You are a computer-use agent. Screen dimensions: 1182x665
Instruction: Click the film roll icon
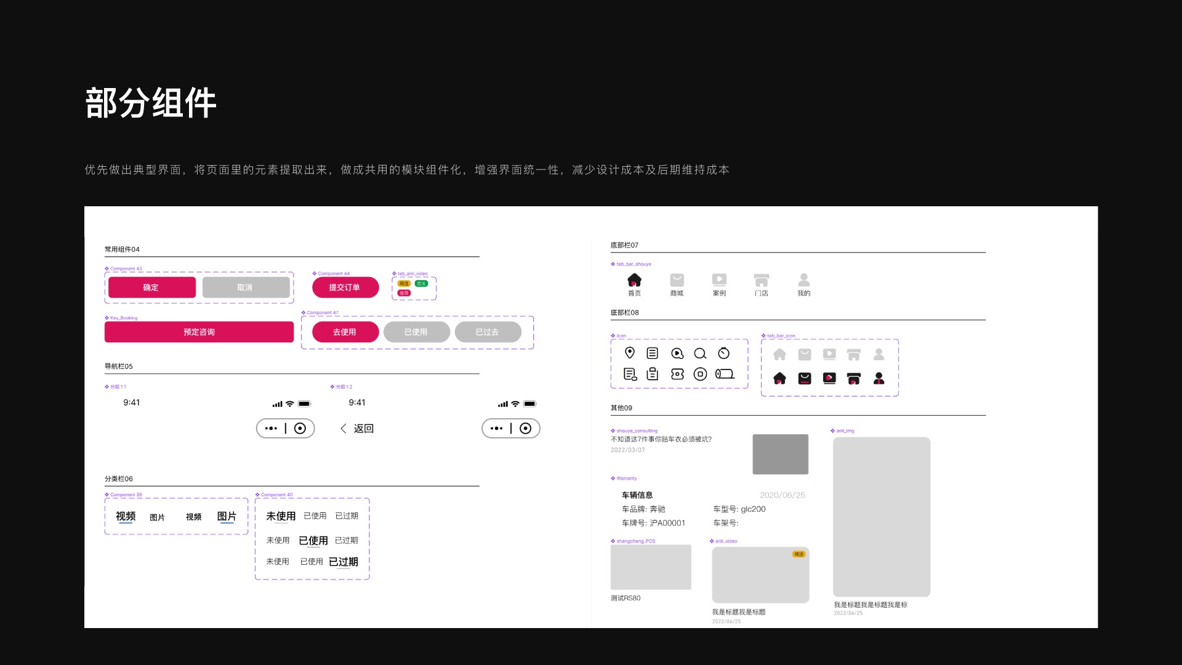click(725, 374)
